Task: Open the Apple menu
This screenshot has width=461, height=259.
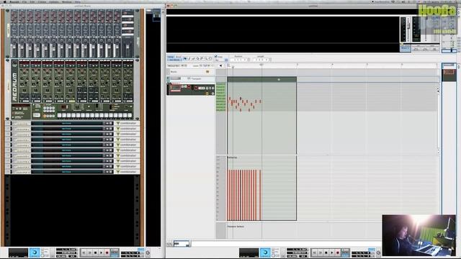Action: 5,1
